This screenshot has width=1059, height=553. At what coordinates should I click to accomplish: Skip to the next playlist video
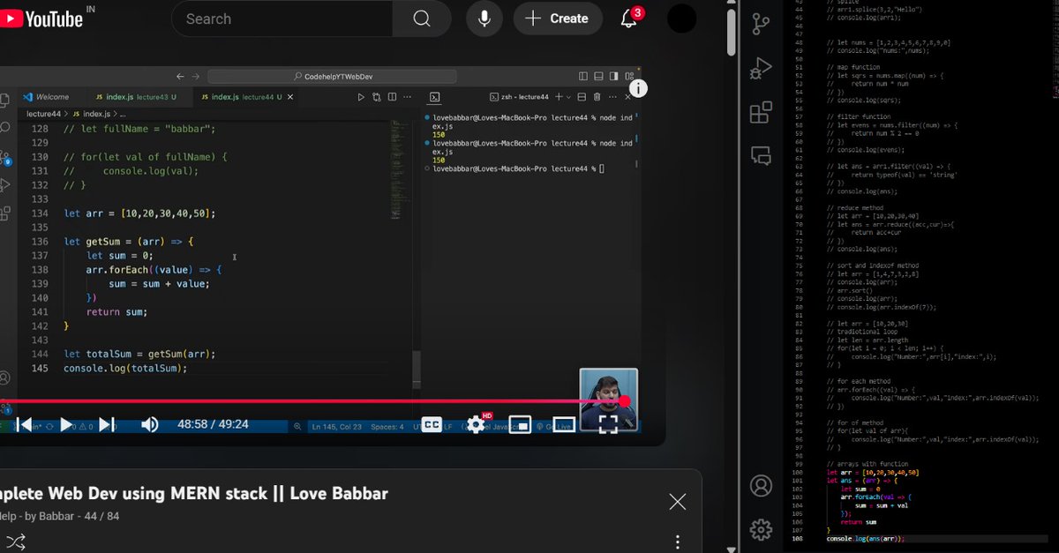click(107, 425)
